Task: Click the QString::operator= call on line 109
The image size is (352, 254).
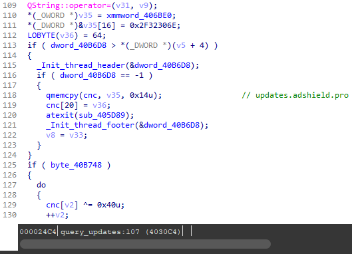Action: click(x=69, y=5)
